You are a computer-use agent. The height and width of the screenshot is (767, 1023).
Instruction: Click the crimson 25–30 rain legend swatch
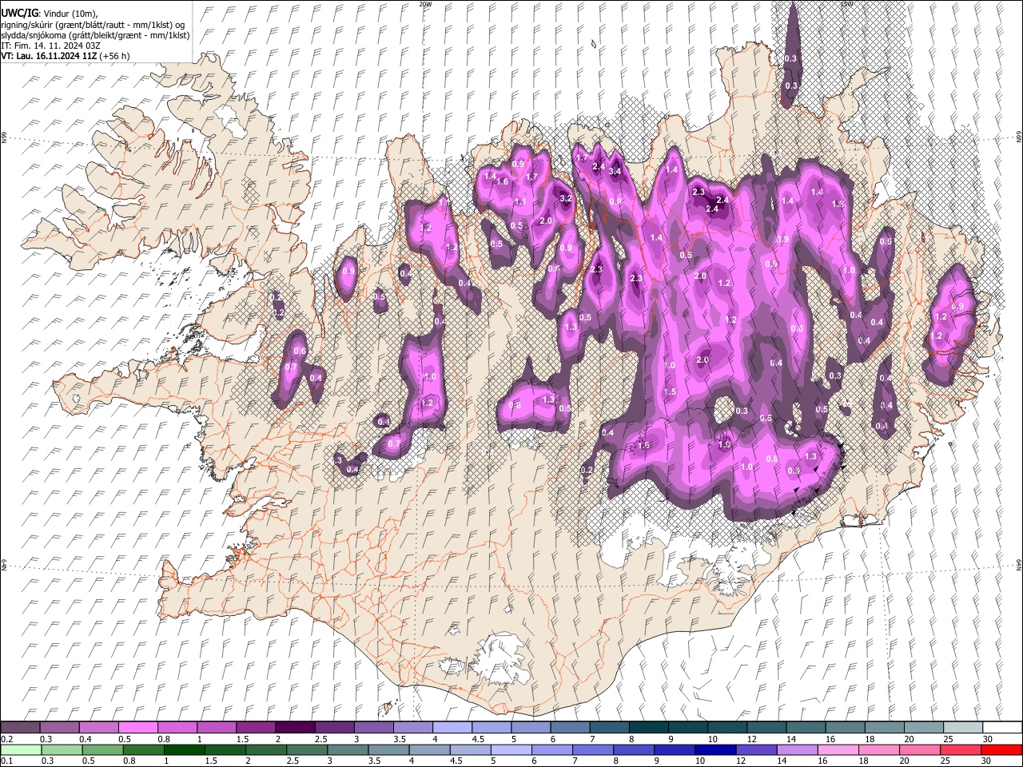pyautogui.click(x=961, y=749)
